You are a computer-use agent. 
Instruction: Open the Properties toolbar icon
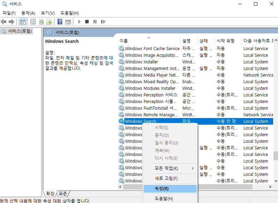click(x=33, y=22)
